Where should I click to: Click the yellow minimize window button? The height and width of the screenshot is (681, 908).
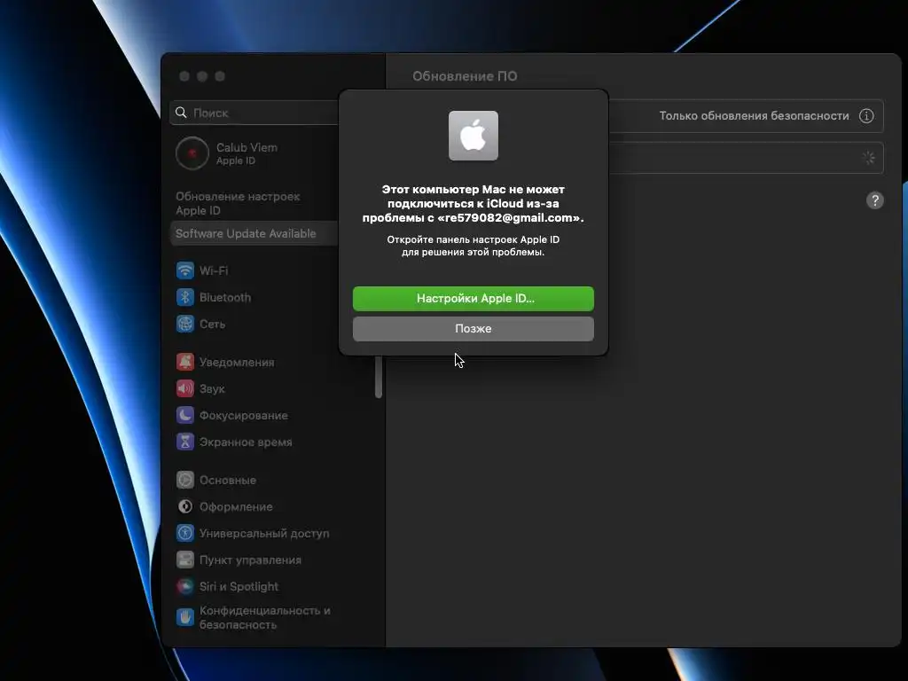[202, 76]
